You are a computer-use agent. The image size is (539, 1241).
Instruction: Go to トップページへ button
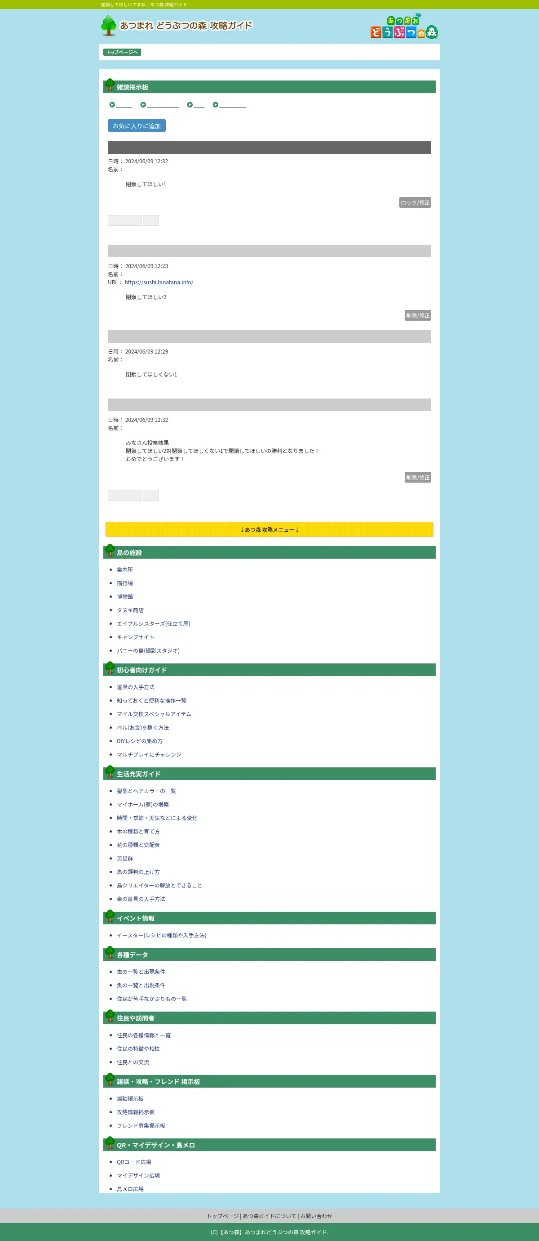tap(122, 52)
